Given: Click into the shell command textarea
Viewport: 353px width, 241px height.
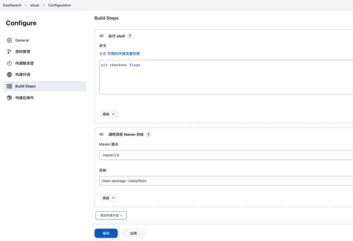Looking at the screenshot, I should click(x=226, y=77).
